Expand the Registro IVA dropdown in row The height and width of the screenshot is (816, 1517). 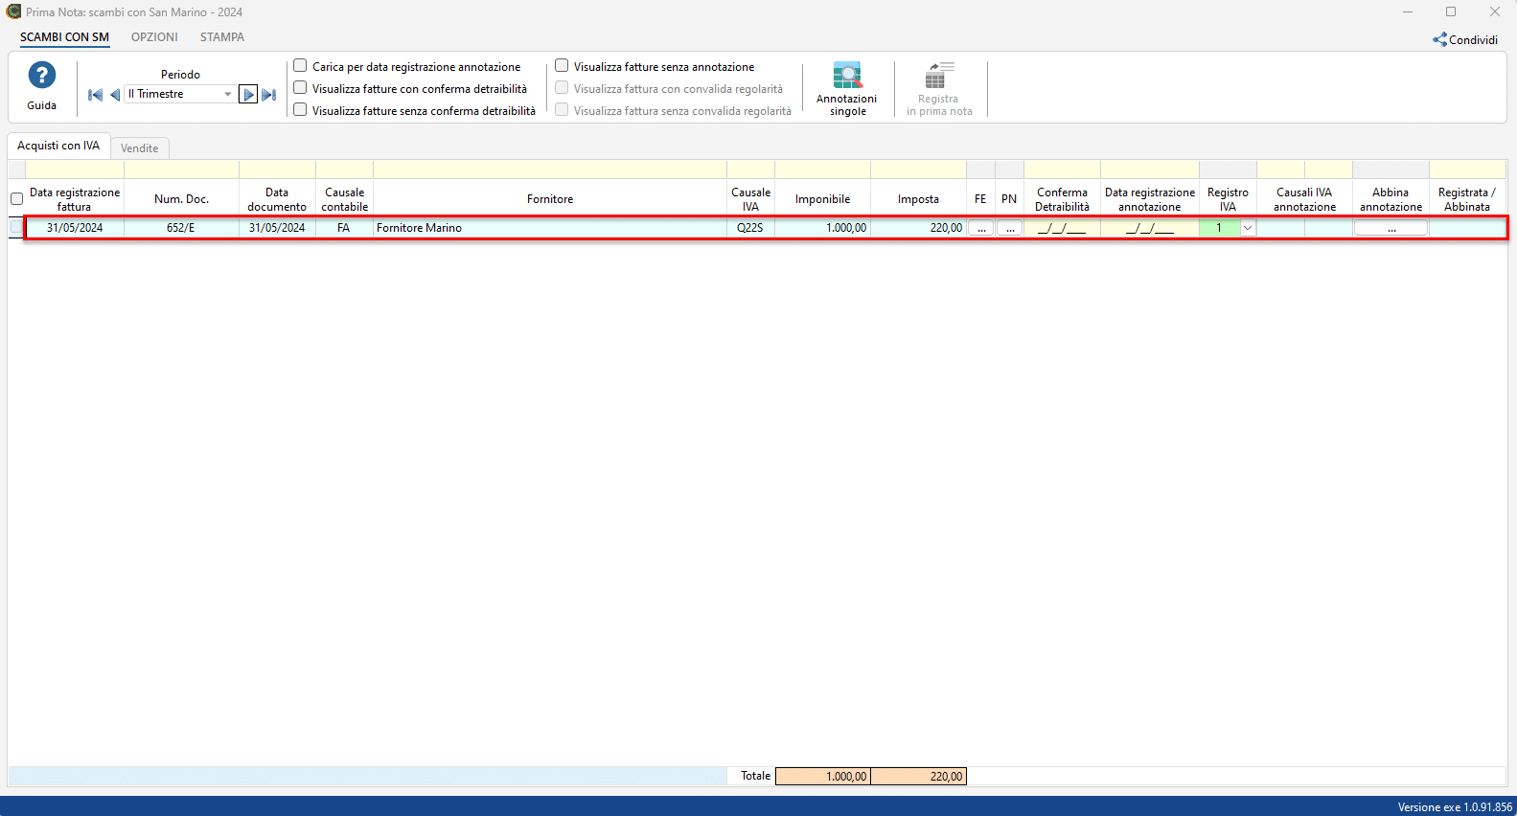coord(1248,228)
